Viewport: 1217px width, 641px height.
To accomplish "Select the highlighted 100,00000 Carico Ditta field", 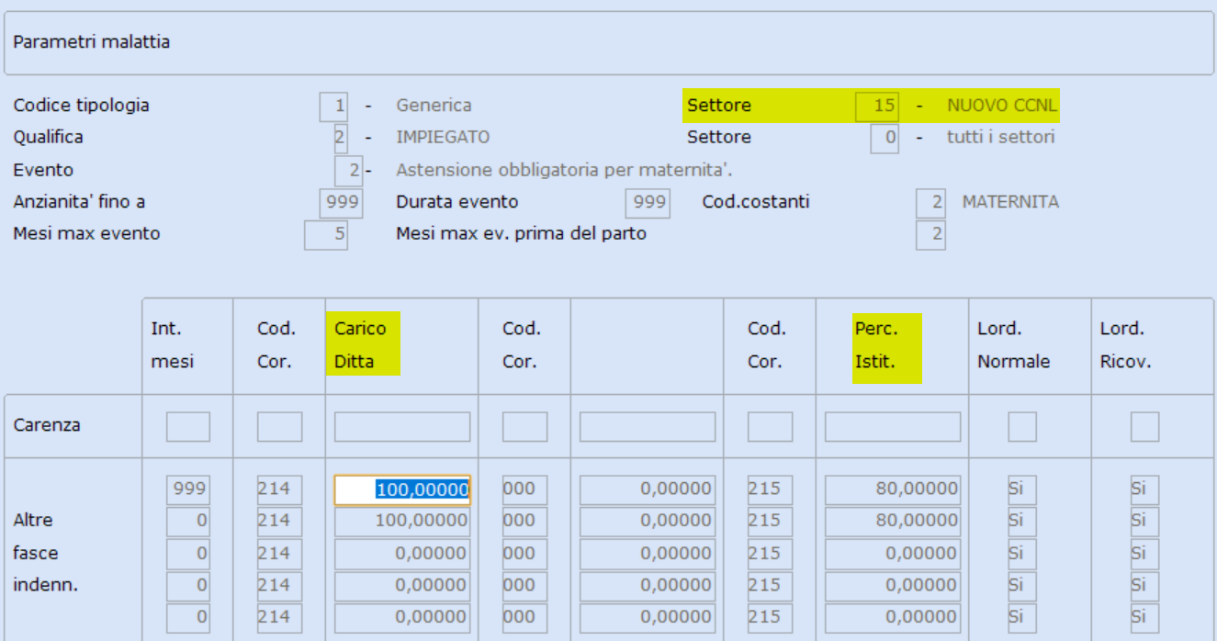I will click(x=402, y=489).
